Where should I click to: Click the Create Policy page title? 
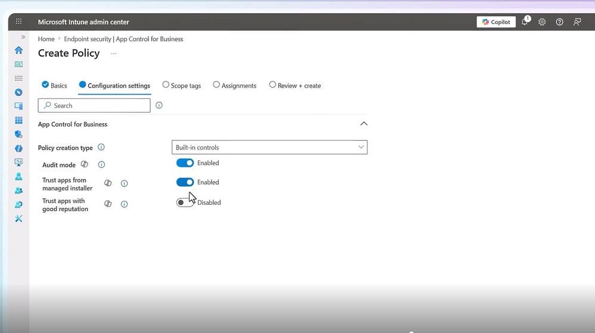(69, 53)
